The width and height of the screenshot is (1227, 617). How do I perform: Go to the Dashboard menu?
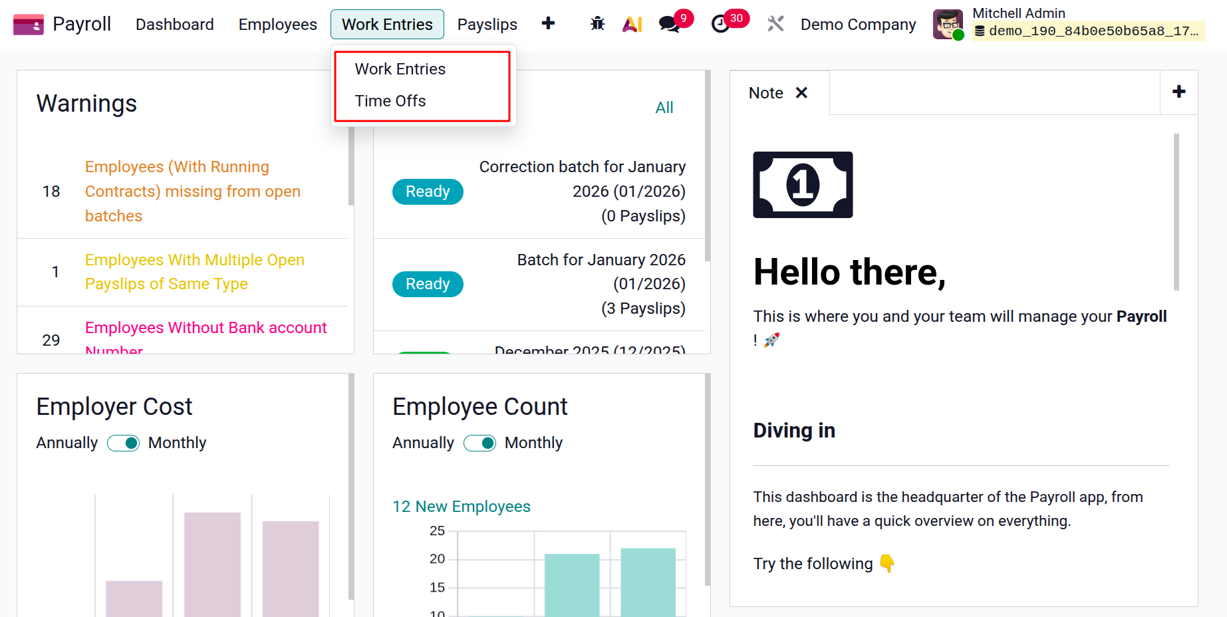tap(175, 25)
